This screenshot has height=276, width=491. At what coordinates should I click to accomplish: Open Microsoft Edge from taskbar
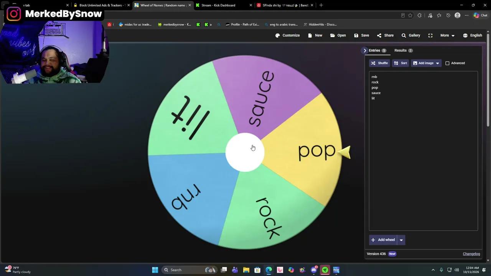pos(269,270)
